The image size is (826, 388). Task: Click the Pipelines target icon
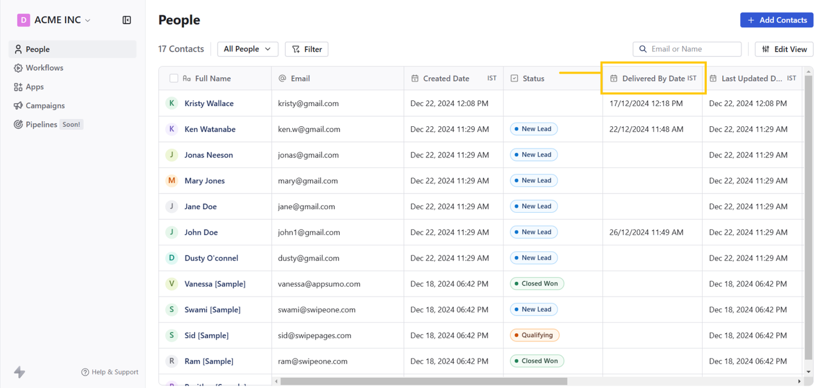(x=18, y=124)
